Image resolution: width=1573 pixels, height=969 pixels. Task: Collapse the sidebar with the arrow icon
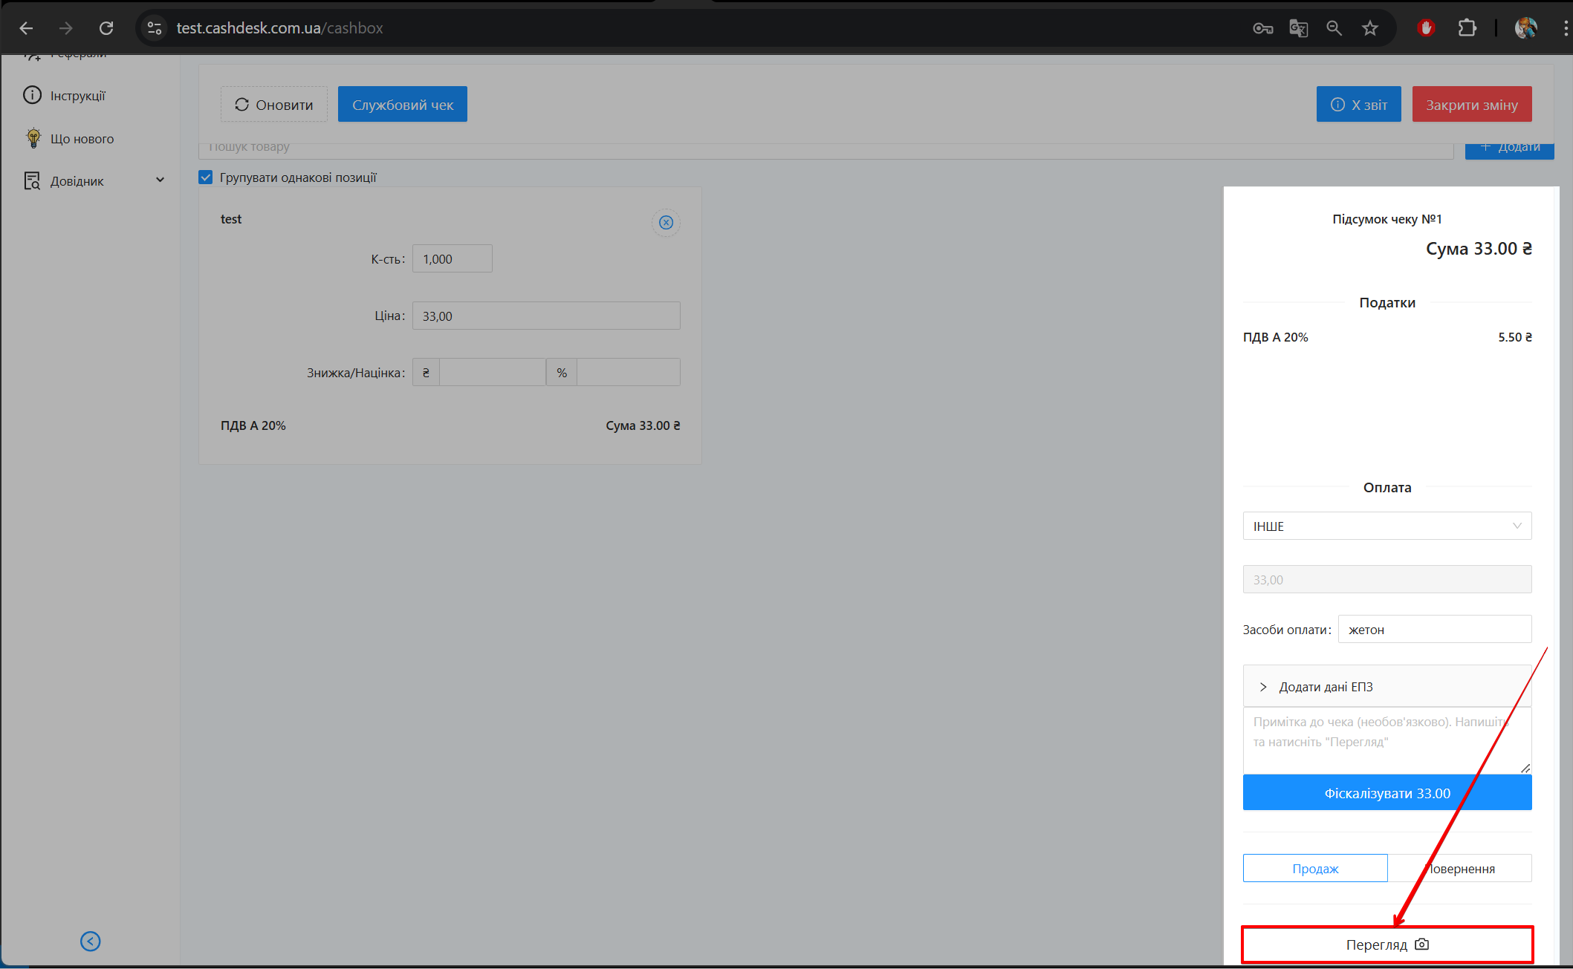(91, 942)
